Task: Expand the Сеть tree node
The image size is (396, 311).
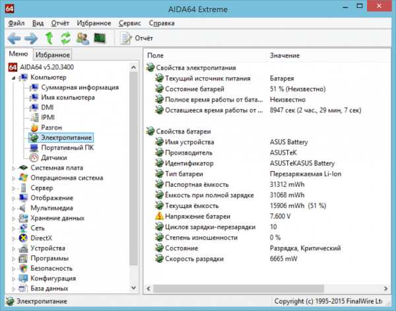Action: [x=13, y=228]
